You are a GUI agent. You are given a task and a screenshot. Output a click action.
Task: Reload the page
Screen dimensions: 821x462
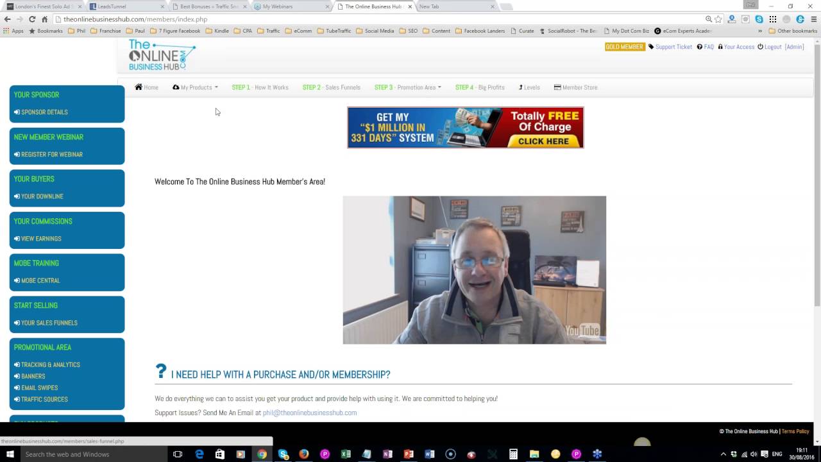(32, 19)
